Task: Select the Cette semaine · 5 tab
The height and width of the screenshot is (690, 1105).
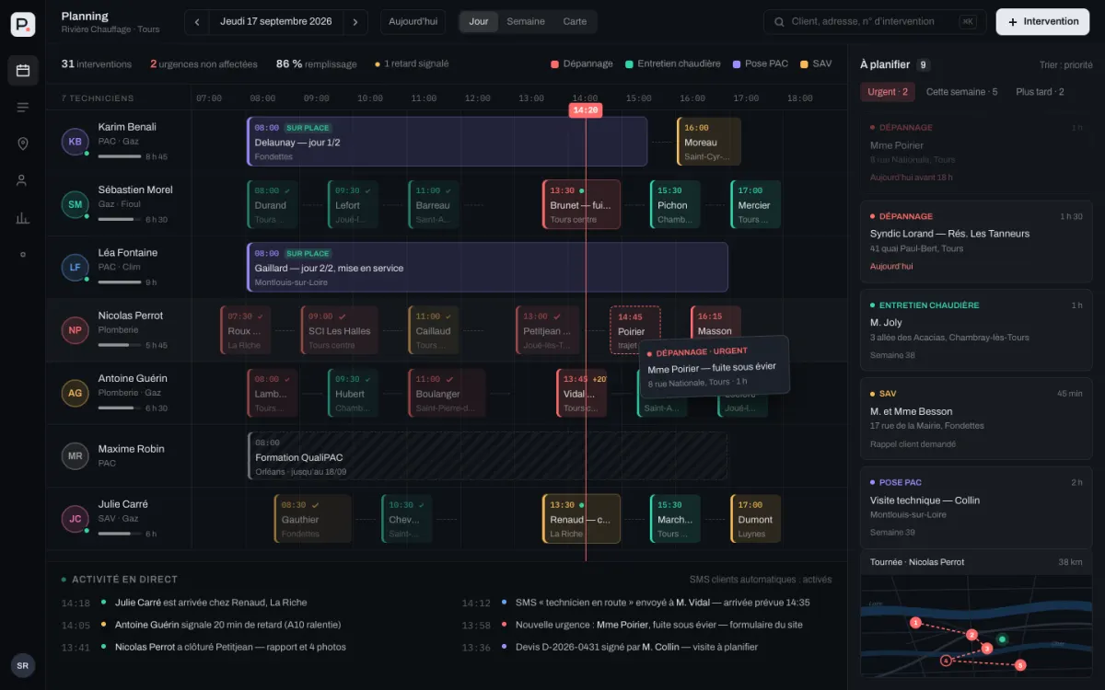Action: pyautogui.click(x=961, y=92)
